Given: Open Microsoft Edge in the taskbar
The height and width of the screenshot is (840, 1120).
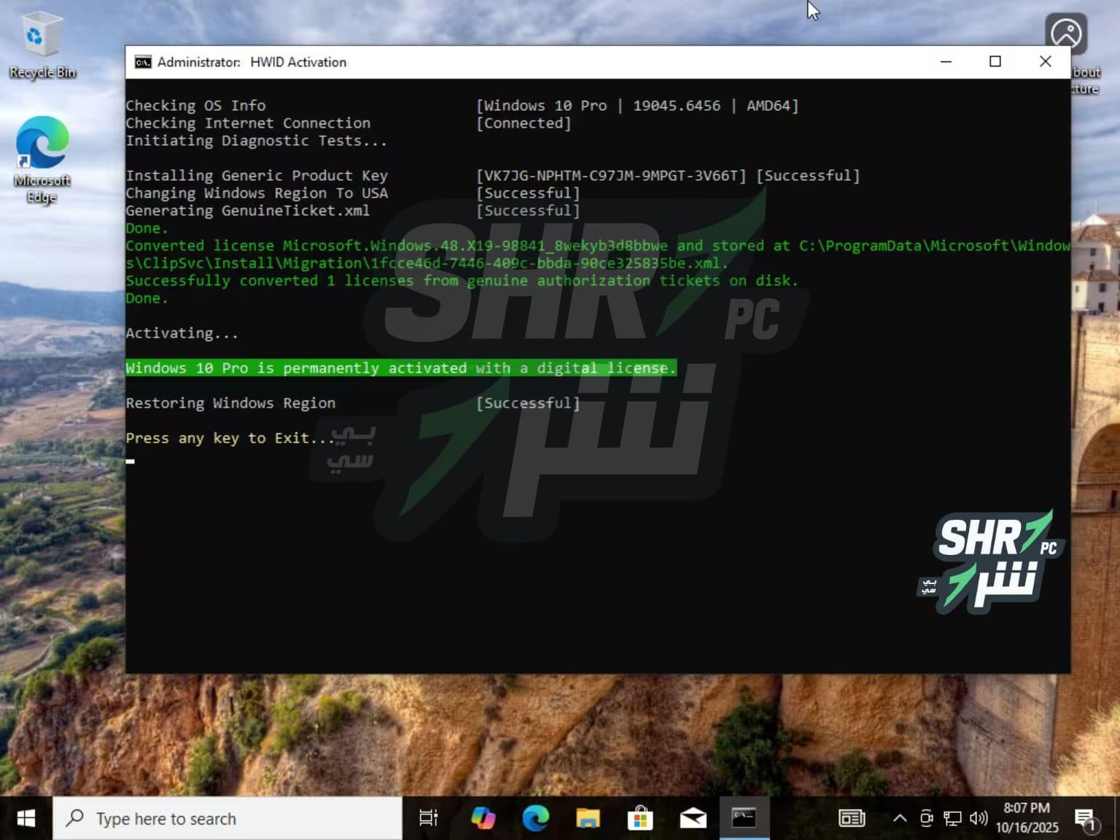Looking at the screenshot, I should coord(535,818).
